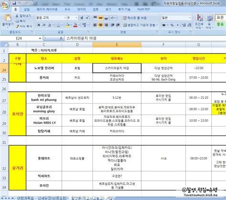Select the column E header
Image resolution: width=226 pixels, height=200 pixels.
click(117, 45)
